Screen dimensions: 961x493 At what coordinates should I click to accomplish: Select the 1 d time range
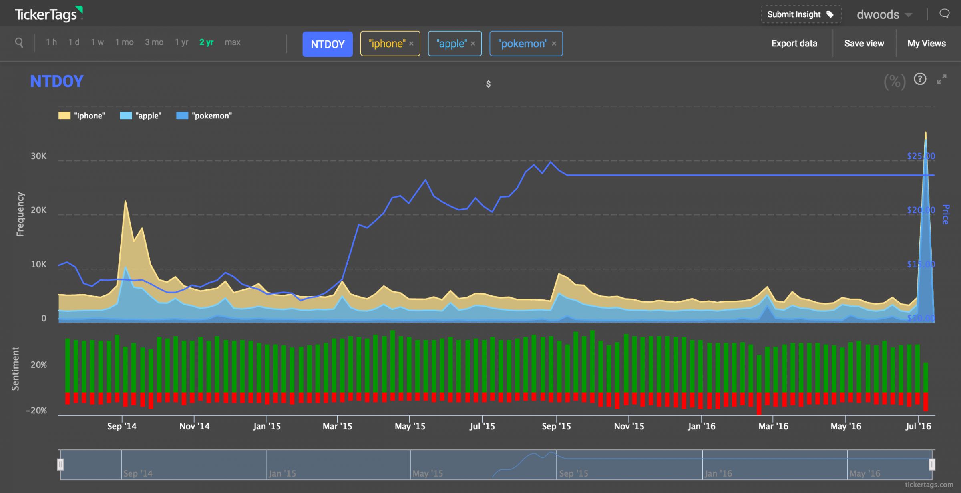[74, 42]
